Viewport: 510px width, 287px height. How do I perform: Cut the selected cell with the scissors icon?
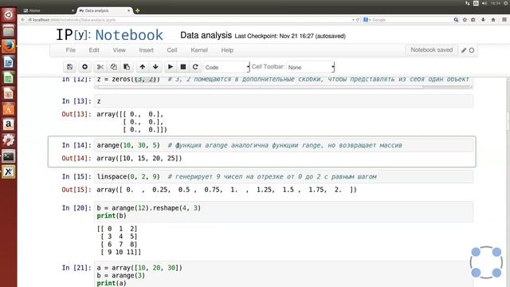pos(100,67)
